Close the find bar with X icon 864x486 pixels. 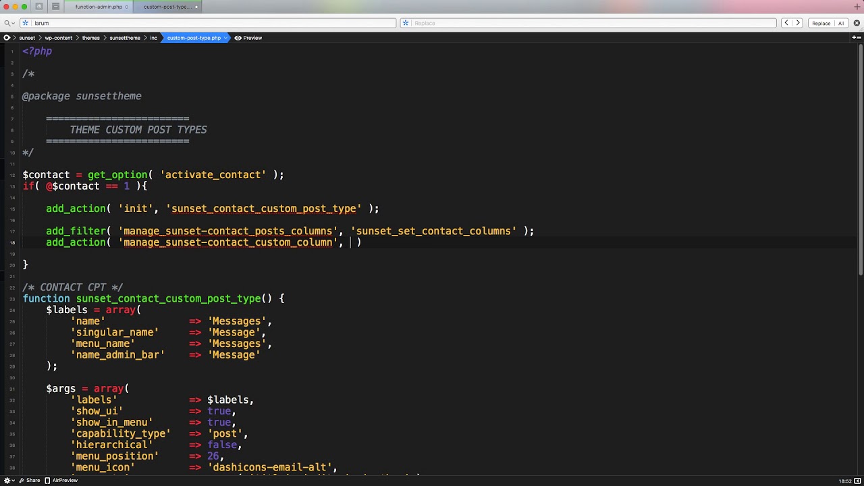click(857, 23)
